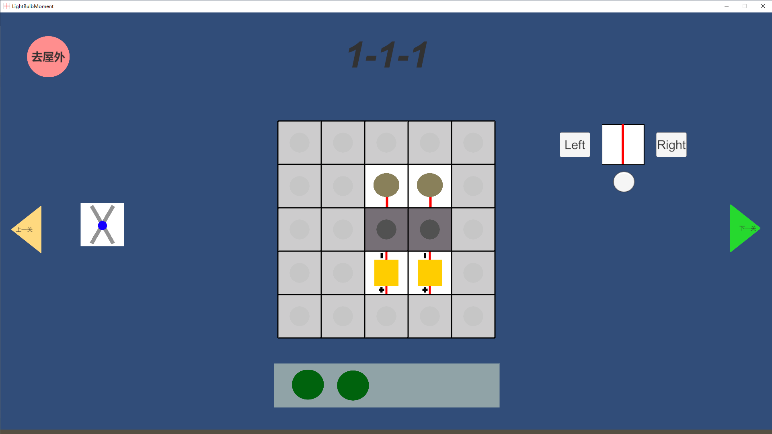Select the olive/brown upper-right ball

[429, 184]
